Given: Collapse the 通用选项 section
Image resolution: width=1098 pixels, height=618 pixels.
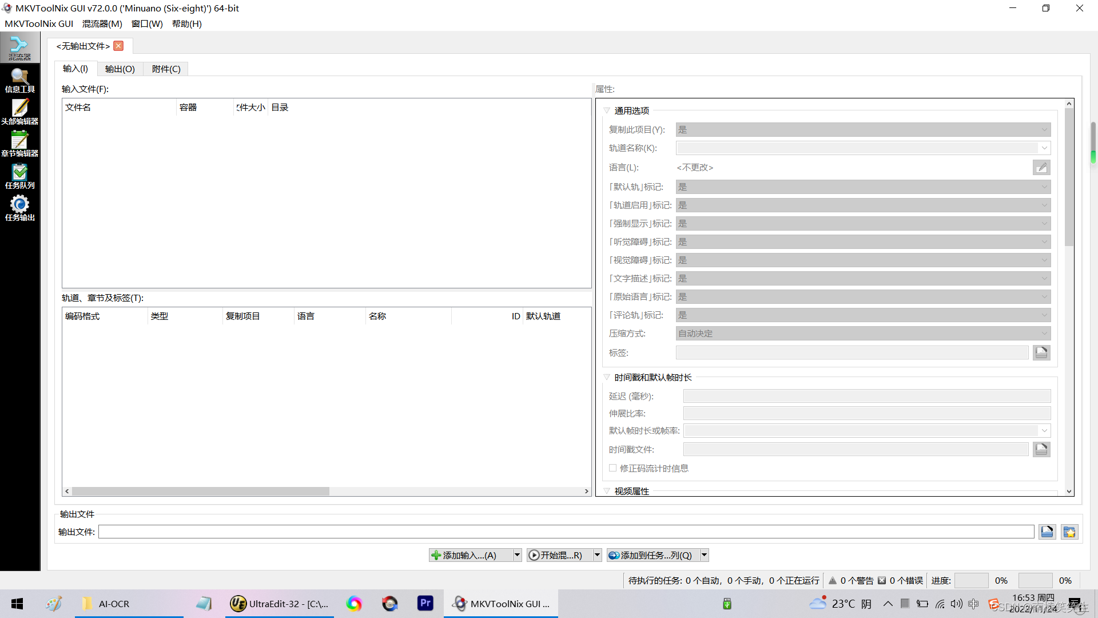Looking at the screenshot, I should coord(607,110).
